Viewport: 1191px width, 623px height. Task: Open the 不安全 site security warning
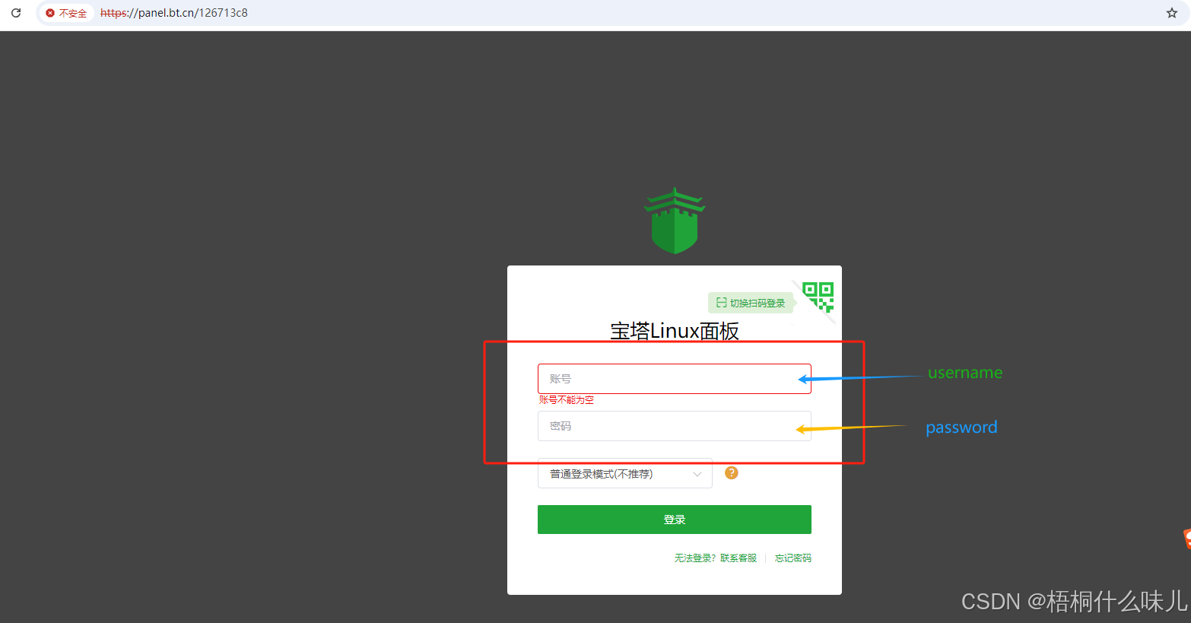pyautogui.click(x=66, y=13)
